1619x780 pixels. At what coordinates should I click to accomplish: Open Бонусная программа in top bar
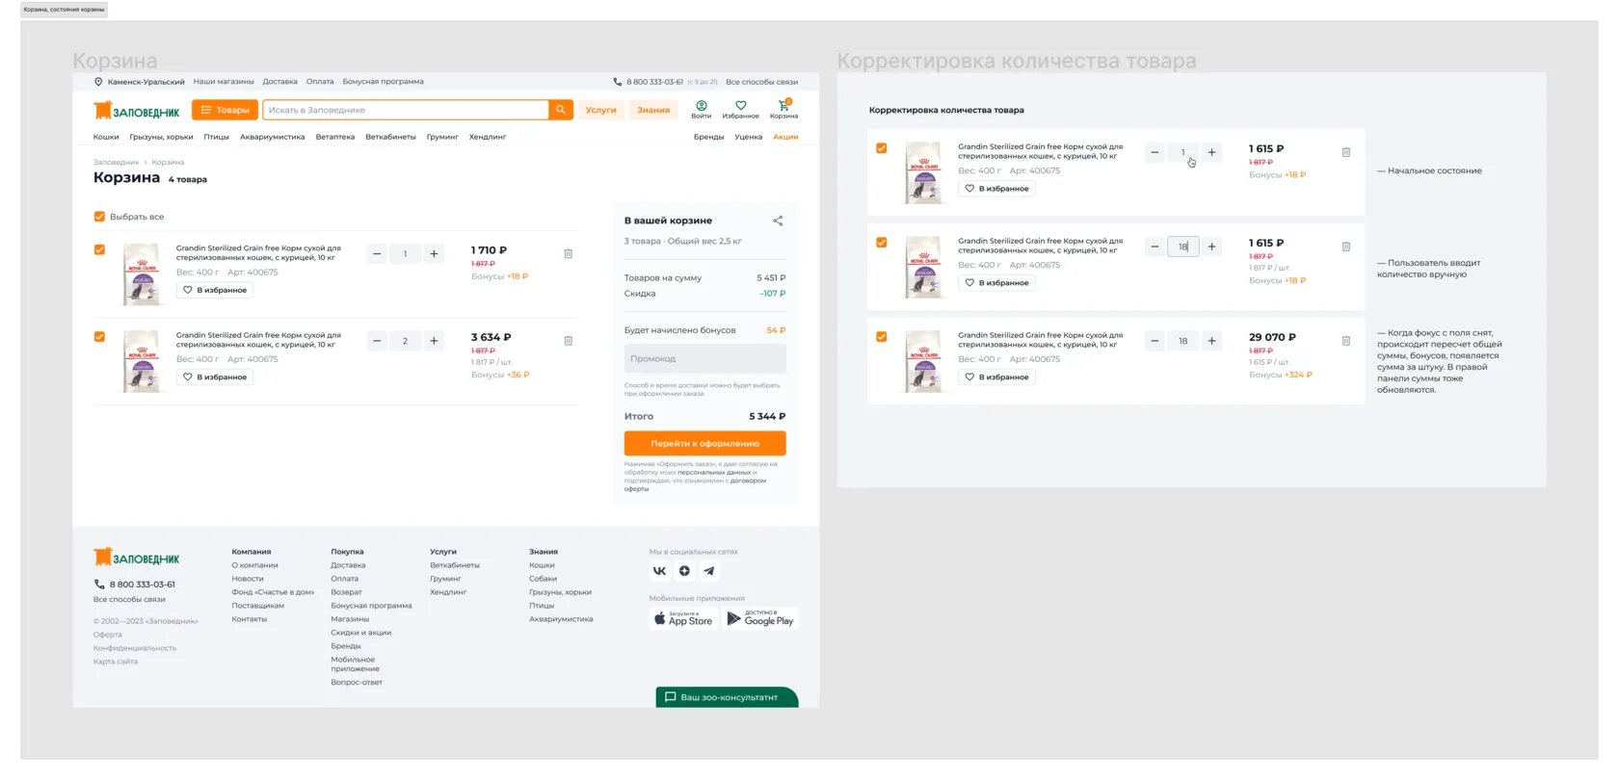pos(383,82)
